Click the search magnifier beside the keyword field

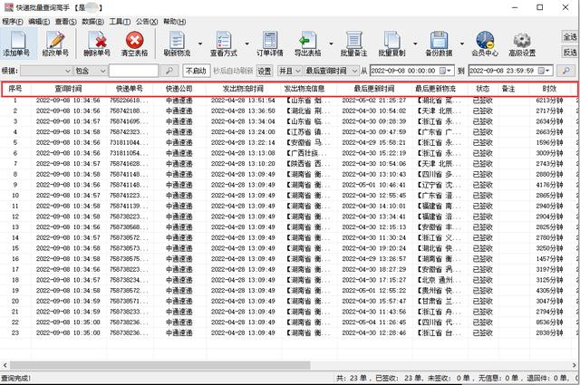pos(169,71)
